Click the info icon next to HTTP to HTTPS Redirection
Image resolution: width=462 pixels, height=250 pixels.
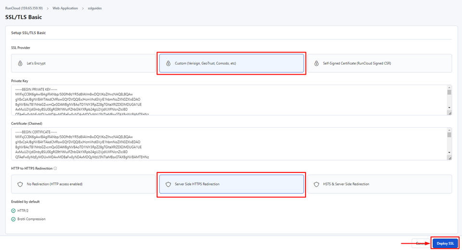point(55,168)
